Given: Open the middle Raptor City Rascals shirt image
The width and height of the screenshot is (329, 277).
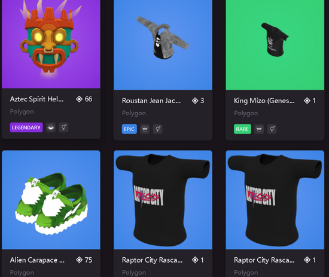Looking at the screenshot, I should [163, 200].
